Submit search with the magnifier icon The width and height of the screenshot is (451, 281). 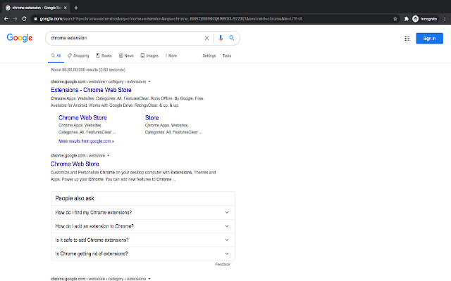click(232, 38)
